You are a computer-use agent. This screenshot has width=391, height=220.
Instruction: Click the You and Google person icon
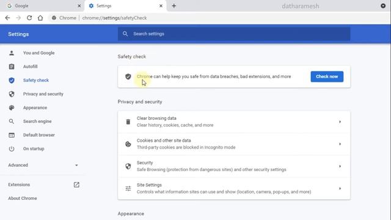pos(12,53)
